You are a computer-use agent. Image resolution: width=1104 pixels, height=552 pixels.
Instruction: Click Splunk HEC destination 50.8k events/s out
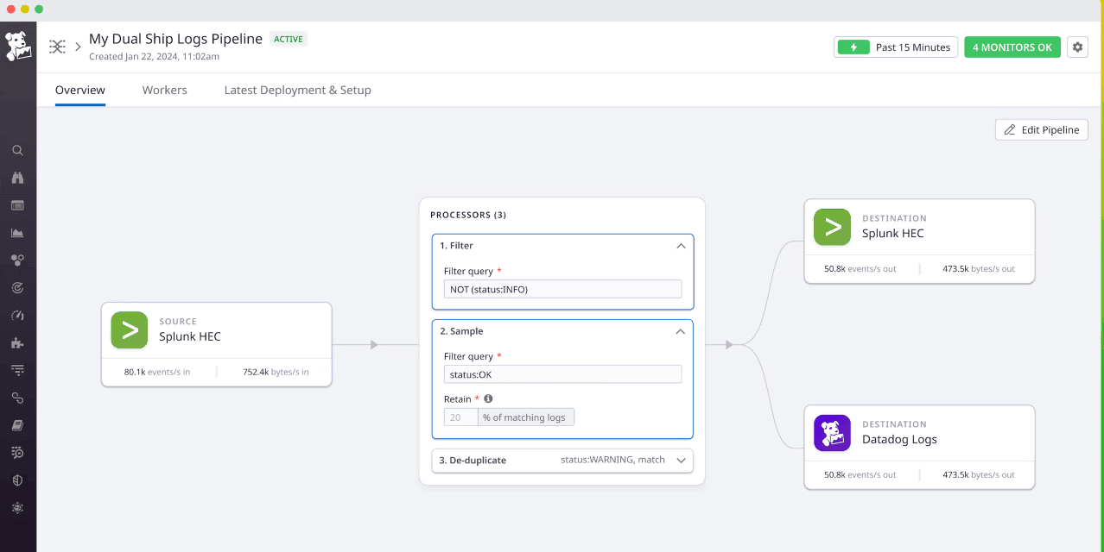coord(860,269)
